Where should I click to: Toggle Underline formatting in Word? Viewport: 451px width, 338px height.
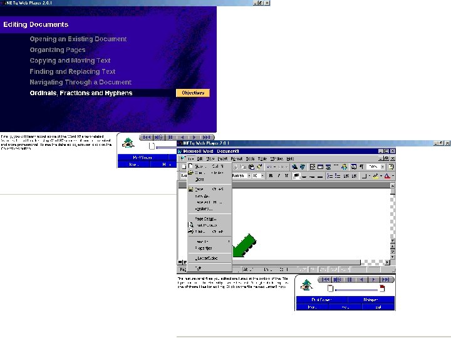[286, 176]
